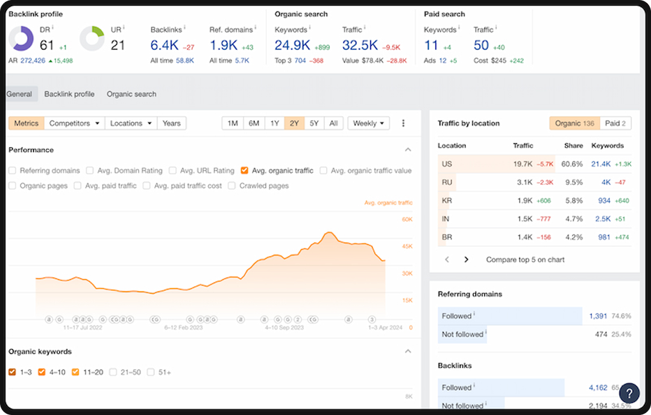Click the Backlinks info icon in the header
The width and height of the screenshot is (651, 415).
click(184, 27)
